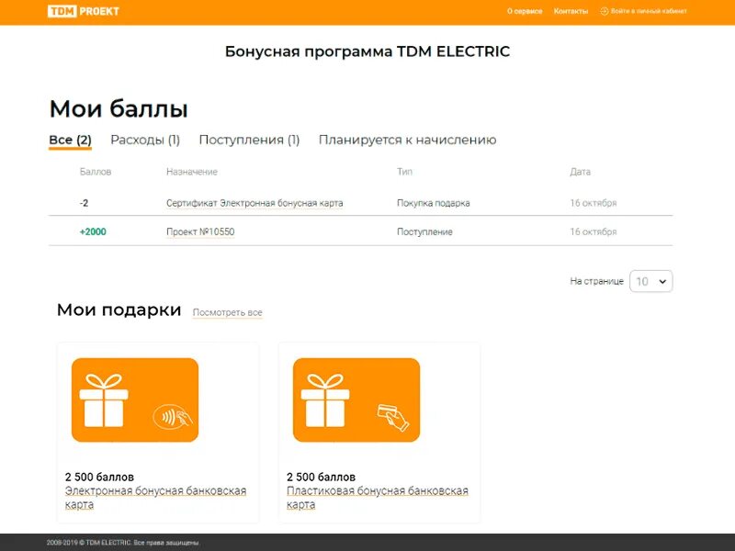Switch to the 'Поступления (1)' tab
This screenshot has width=735, height=551.
pyautogui.click(x=249, y=141)
